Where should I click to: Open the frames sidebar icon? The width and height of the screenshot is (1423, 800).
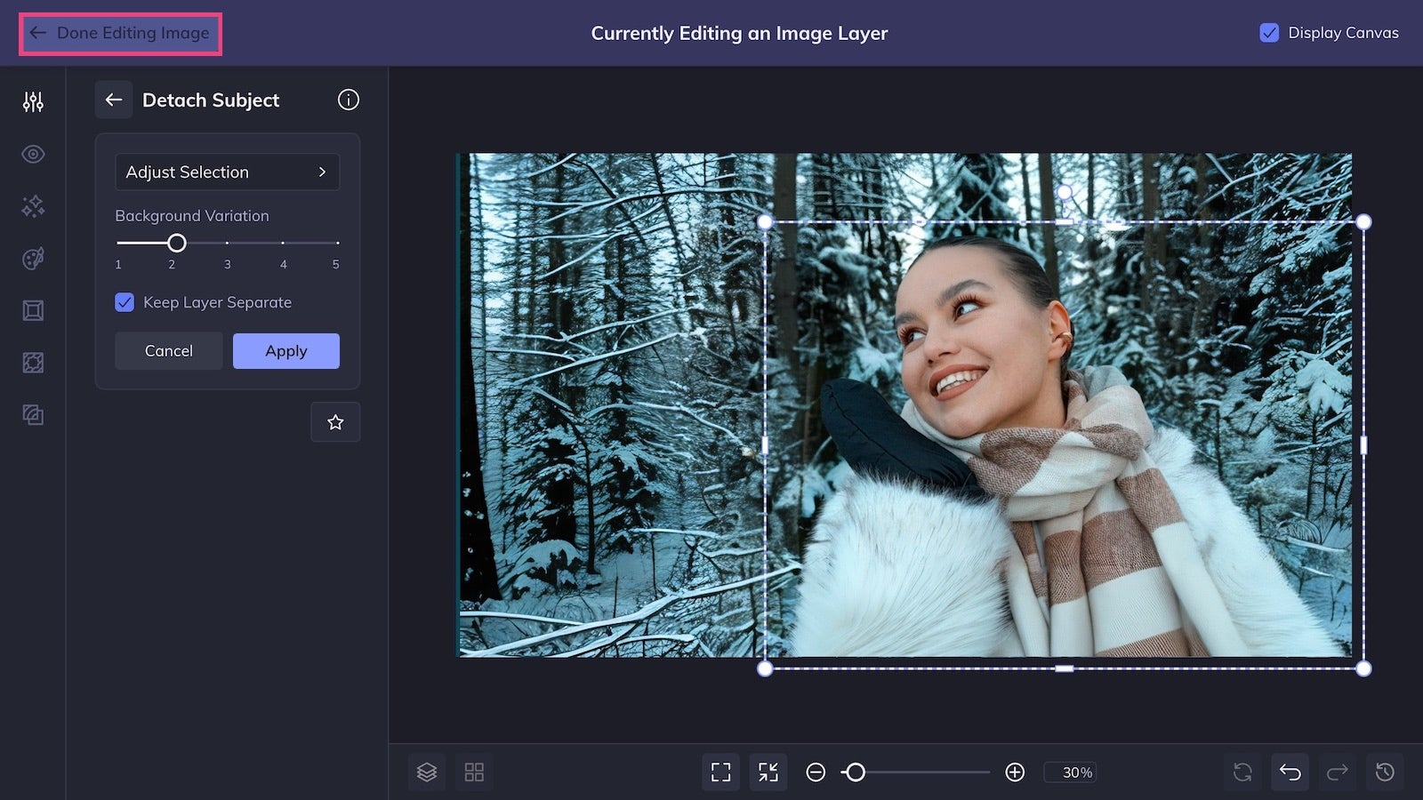[33, 310]
